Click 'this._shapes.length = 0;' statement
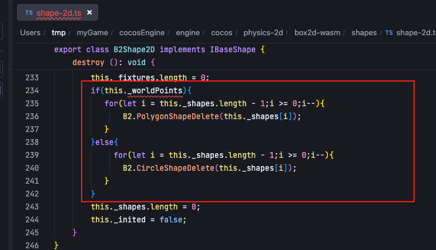 point(145,207)
